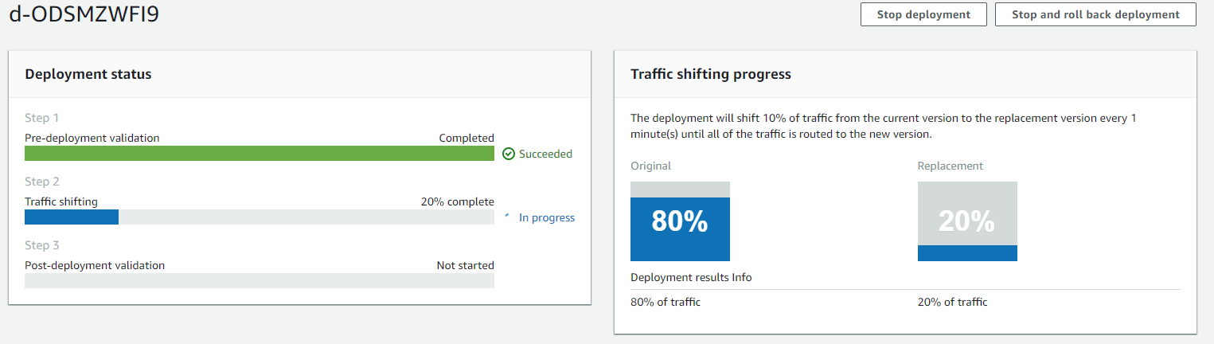The height and width of the screenshot is (344, 1214).
Task: Click the Not started status text
Action: [466, 265]
